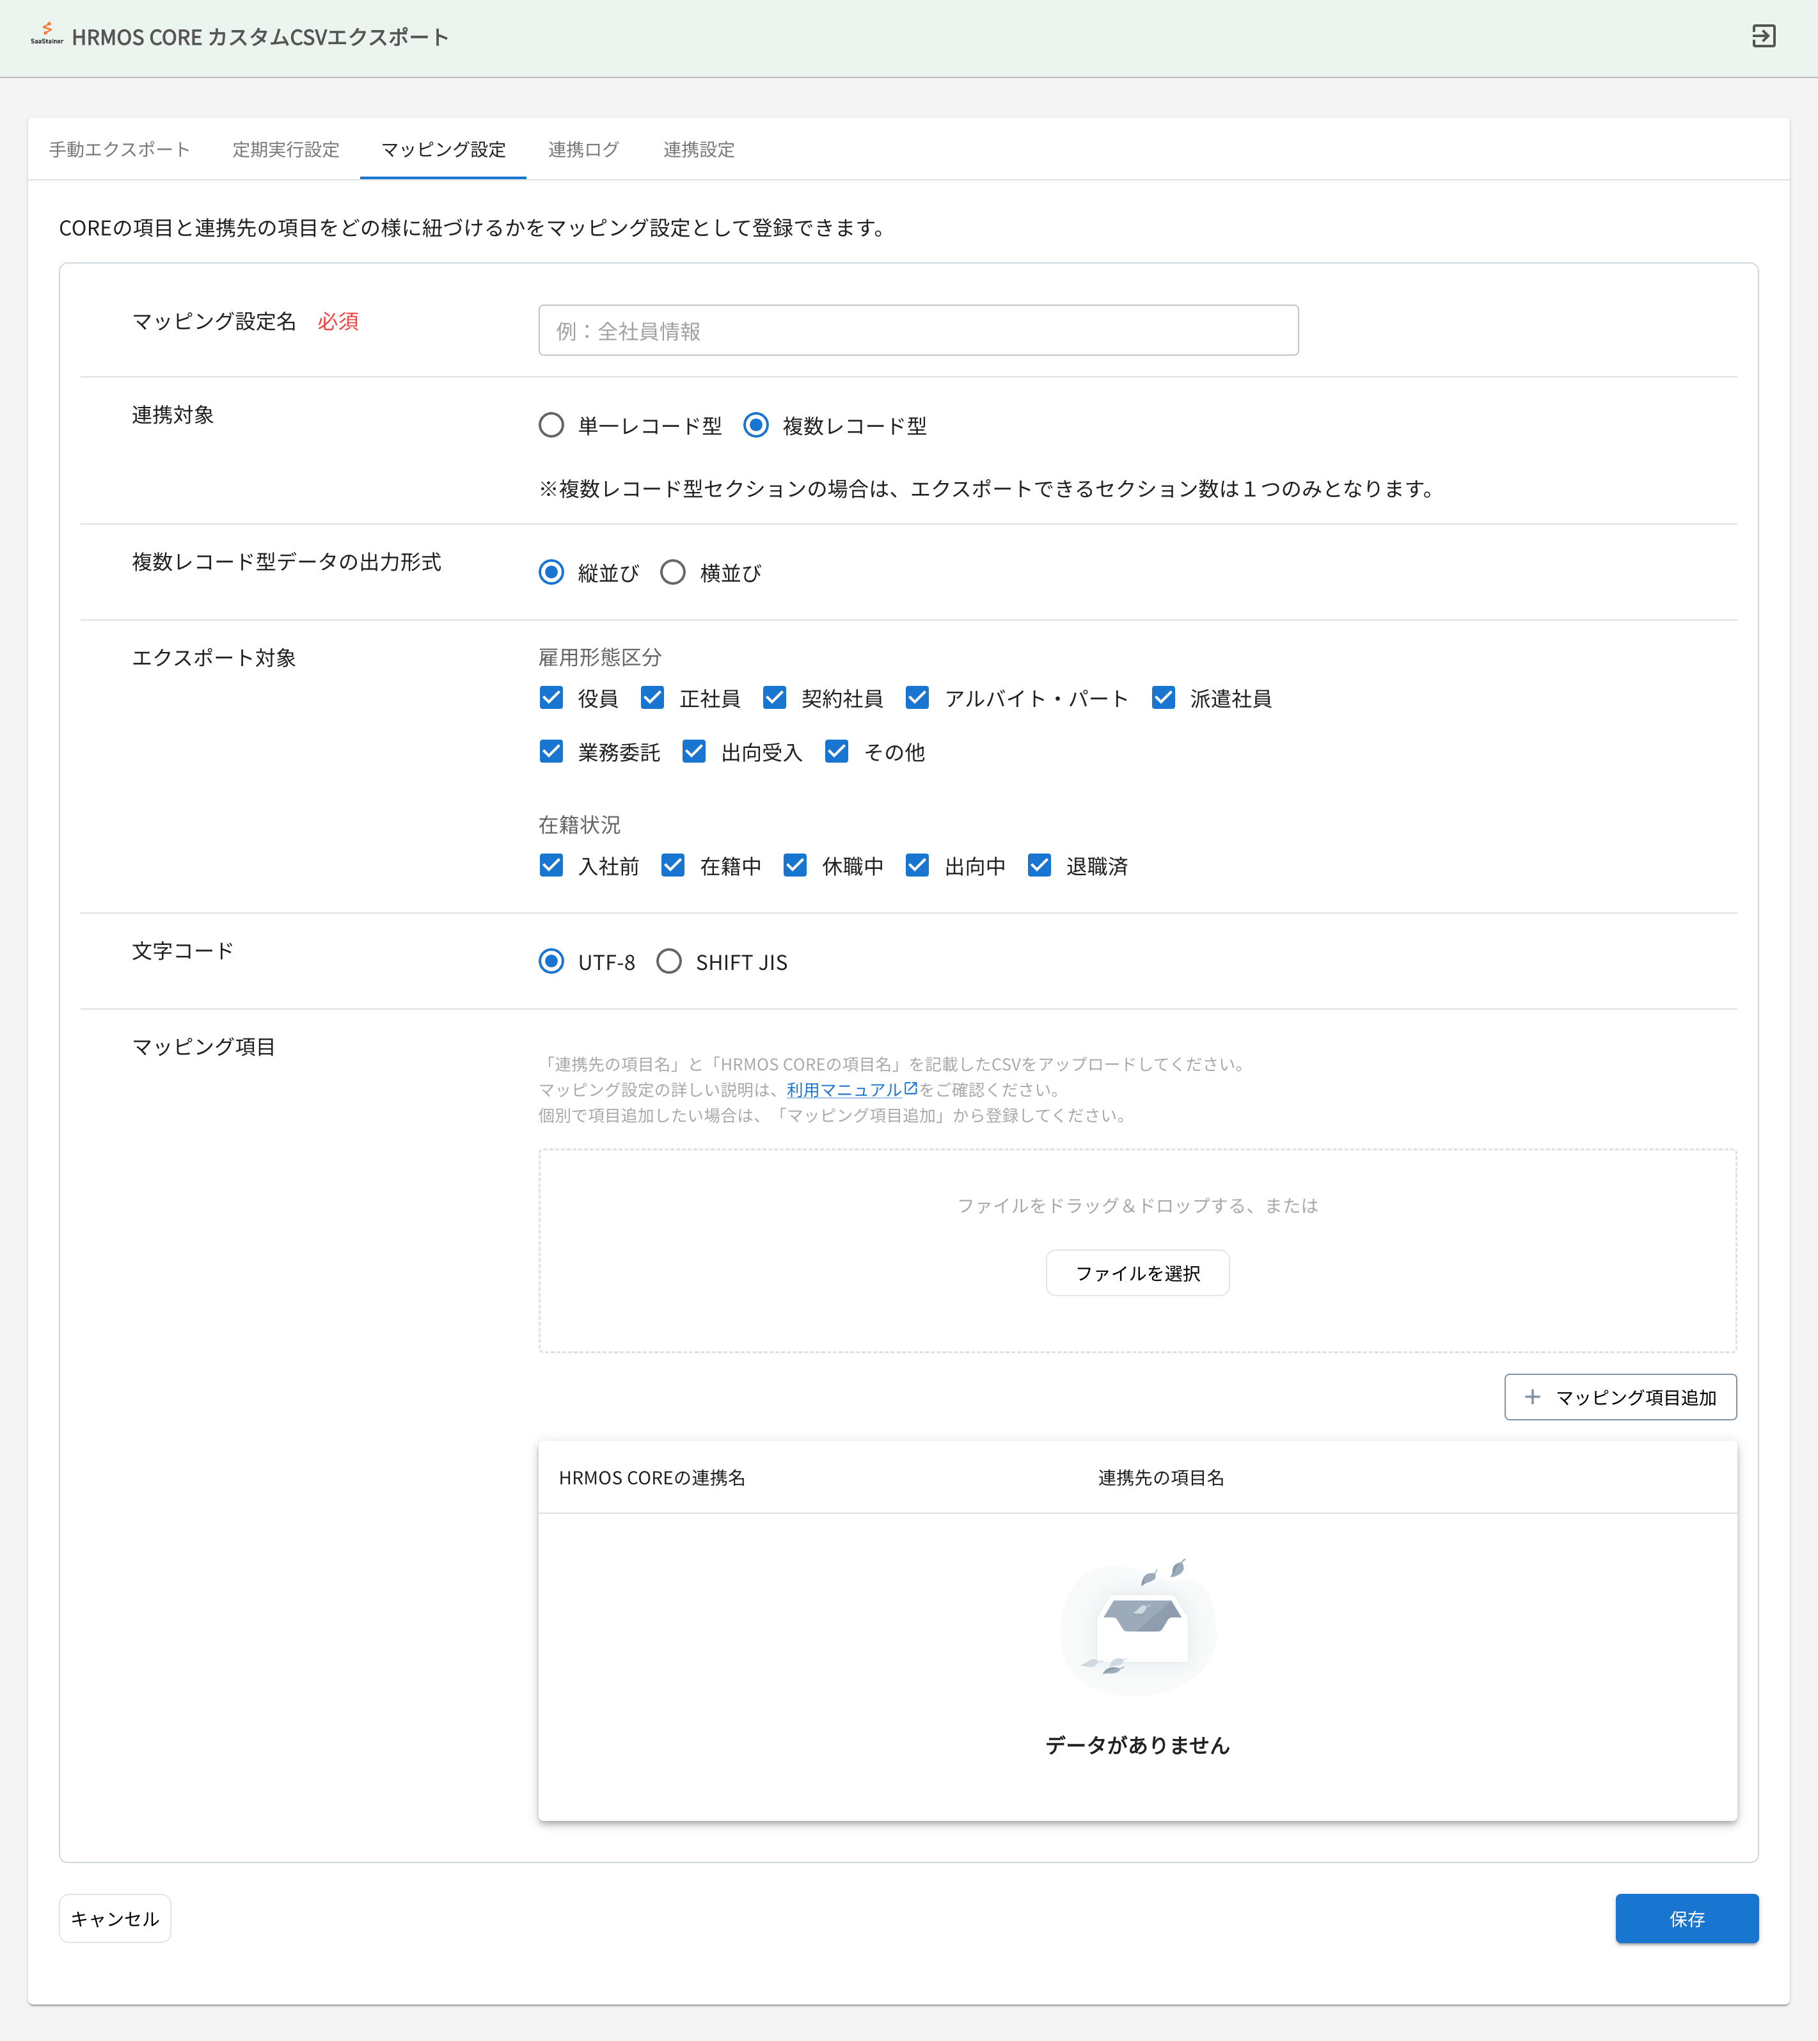
Task: Select SHIFT JIS character encoding
Action: [x=669, y=961]
